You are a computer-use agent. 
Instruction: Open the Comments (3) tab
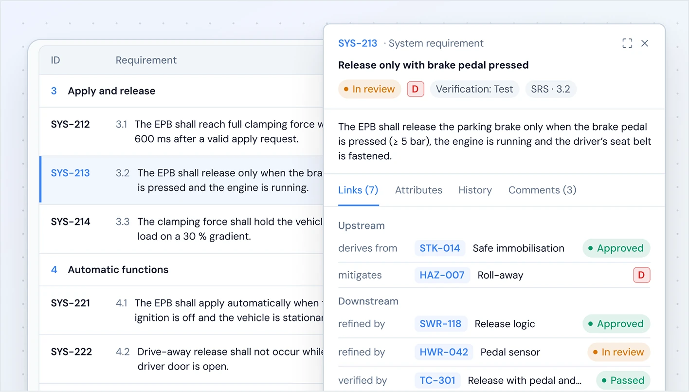pos(542,190)
